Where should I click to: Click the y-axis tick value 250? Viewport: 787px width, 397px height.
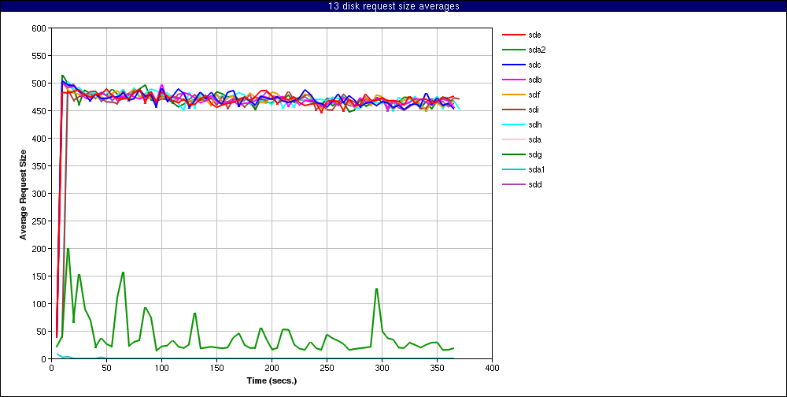pos(39,221)
